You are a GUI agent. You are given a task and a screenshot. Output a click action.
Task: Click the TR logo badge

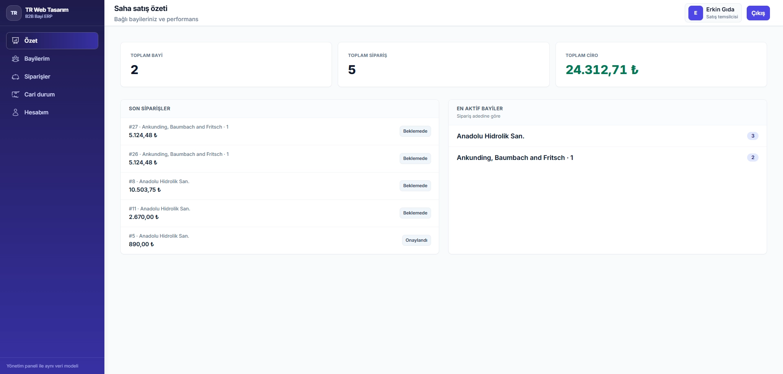(x=14, y=13)
